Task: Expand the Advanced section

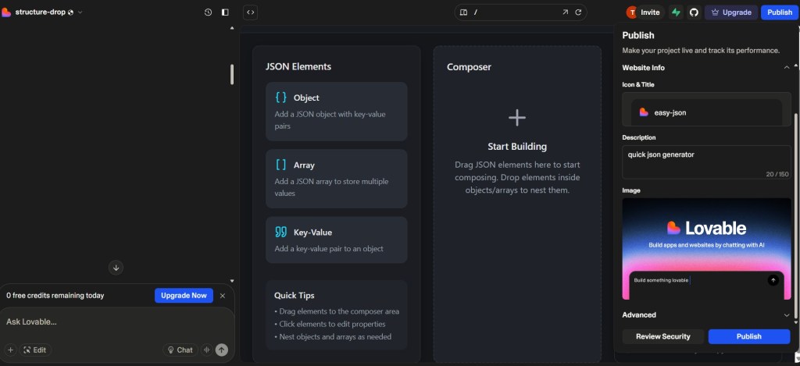Action: point(706,315)
